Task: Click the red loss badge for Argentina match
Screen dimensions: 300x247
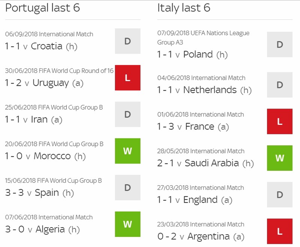Action: 280,231
